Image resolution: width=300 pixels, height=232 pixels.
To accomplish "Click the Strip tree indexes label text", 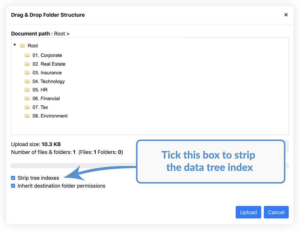I will pyautogui.click(x=38, y=178).
